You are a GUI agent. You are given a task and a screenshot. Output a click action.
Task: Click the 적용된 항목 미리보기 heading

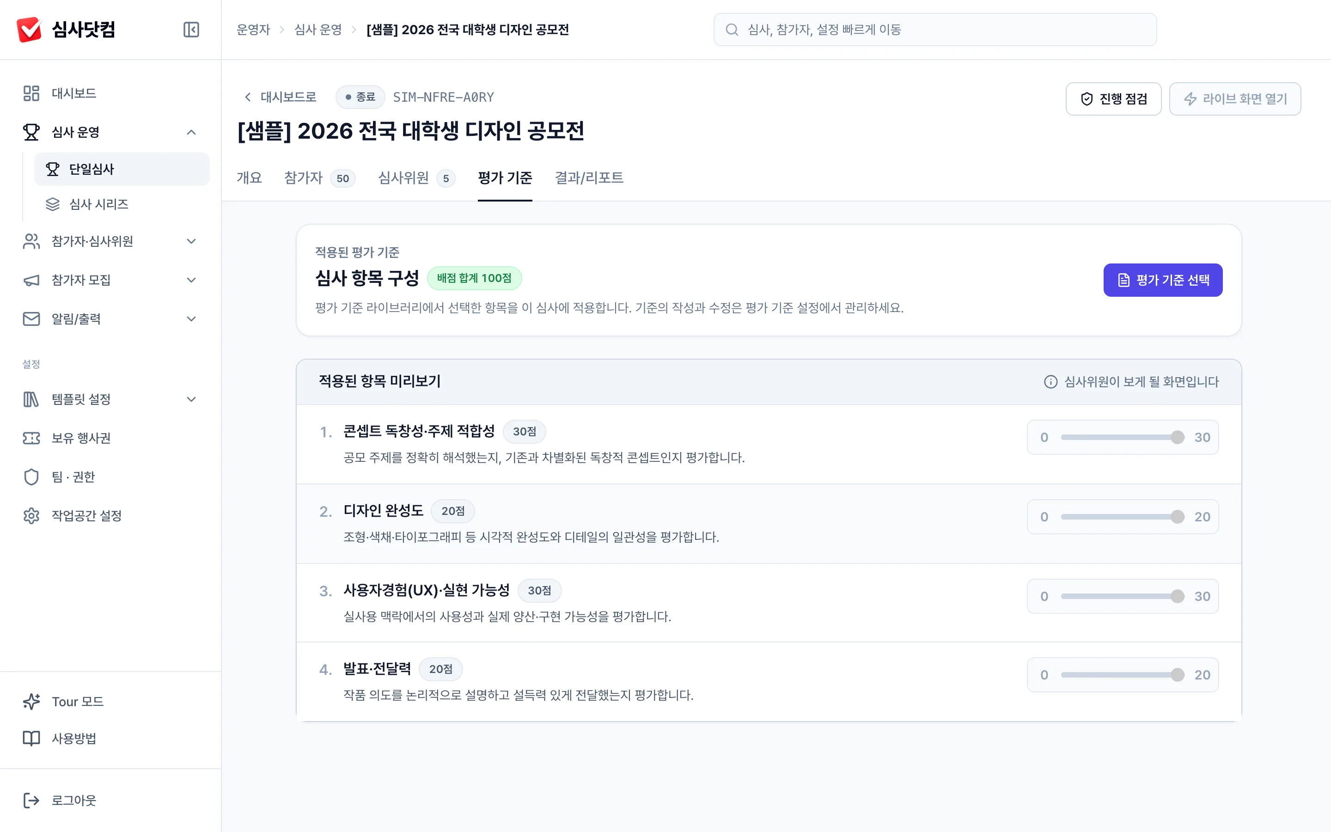pyautogui.click(x=380, y=381)
